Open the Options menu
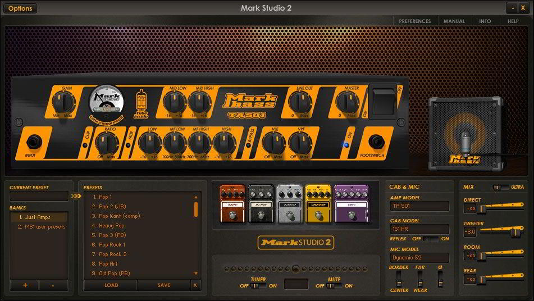534x301 pixels. (20, 8)
